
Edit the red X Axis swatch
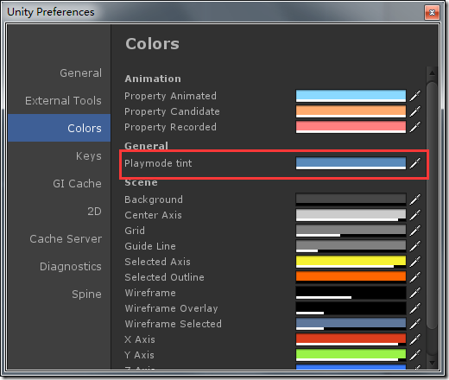point(351,339)
